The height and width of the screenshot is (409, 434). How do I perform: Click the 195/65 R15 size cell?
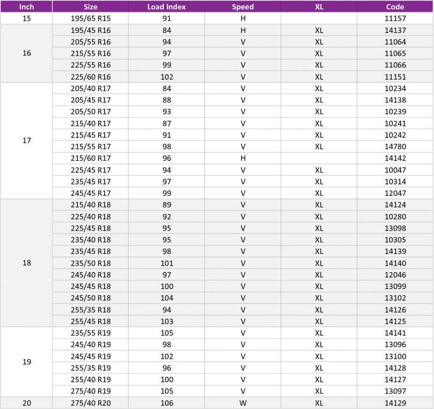[90, 19]
